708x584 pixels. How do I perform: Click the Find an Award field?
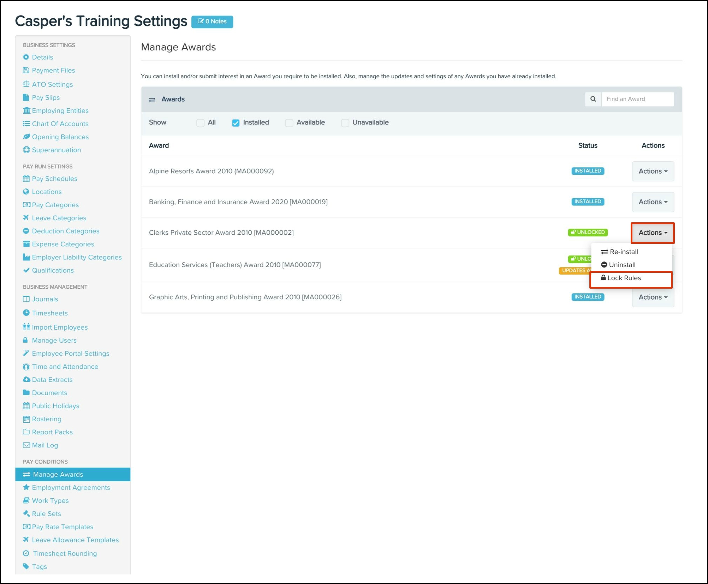(637, 99)
